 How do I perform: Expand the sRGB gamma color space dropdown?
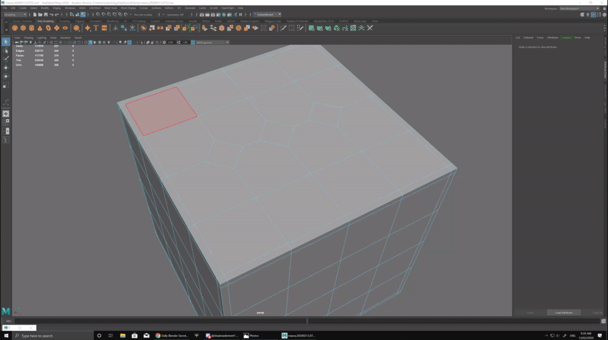pyautogui.click(x=211, y=42)
